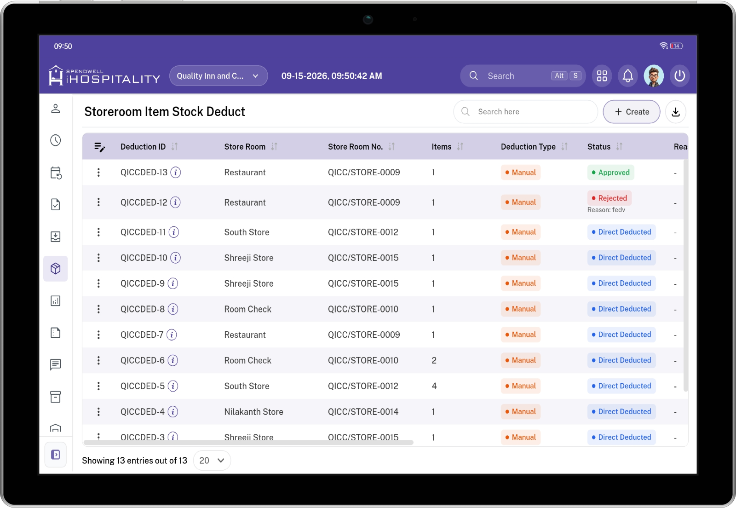This screenshot has height=508, width=736.
Task: Sort by Items column
Action: click(x=460, y=146)
